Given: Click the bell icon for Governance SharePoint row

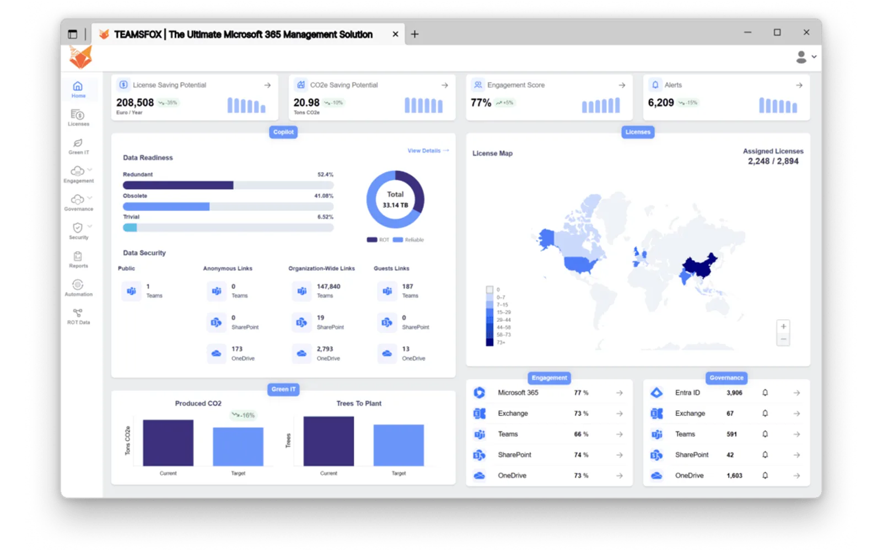Looking at the screenshot, I should point(765,455).
